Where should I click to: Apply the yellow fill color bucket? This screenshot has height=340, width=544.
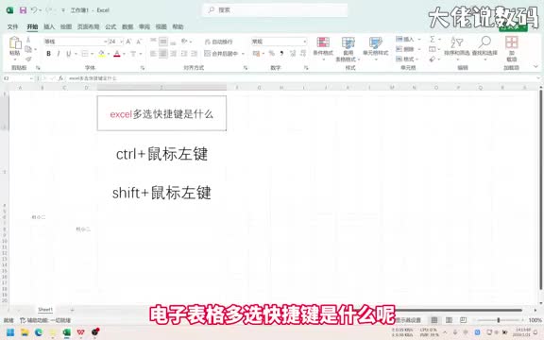[102, 54]
